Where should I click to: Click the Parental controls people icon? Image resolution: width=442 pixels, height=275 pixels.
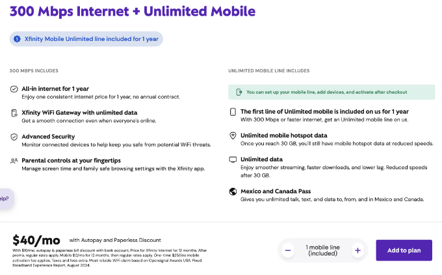pyautogui.click(x=14, y=161)
